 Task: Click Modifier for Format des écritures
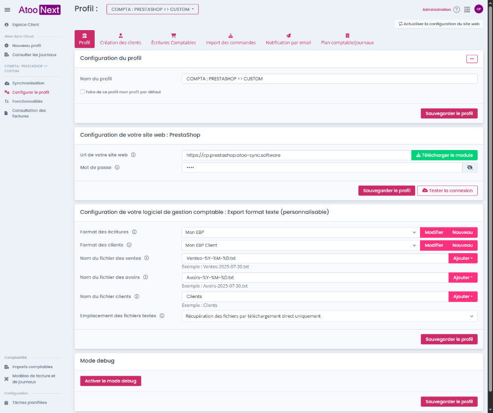coord(434,232)
